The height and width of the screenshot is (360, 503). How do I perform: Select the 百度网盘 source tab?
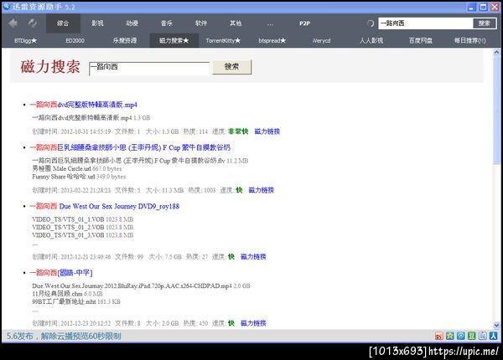pyautogui.click(x=421, y=41)
